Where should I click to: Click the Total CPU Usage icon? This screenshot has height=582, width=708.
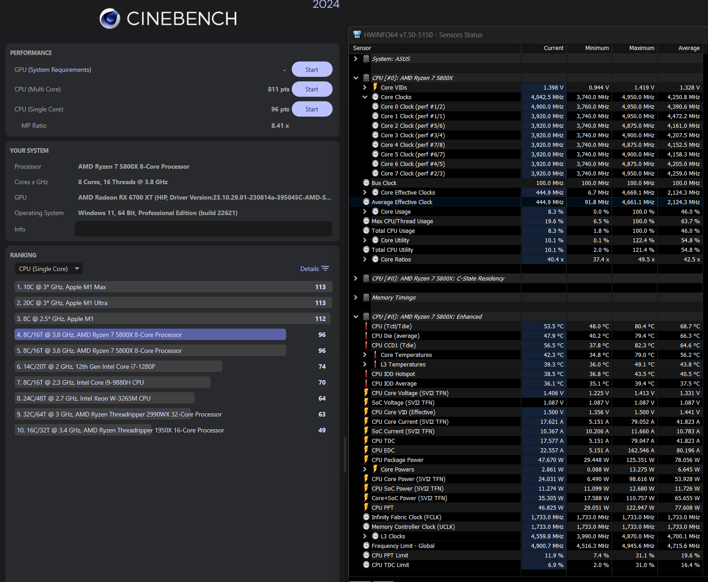coord(366,231)
